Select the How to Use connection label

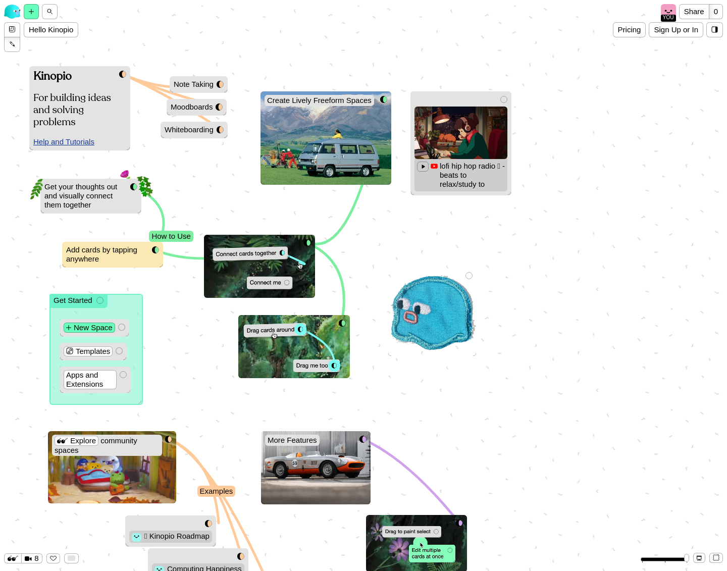coord(171,236)
